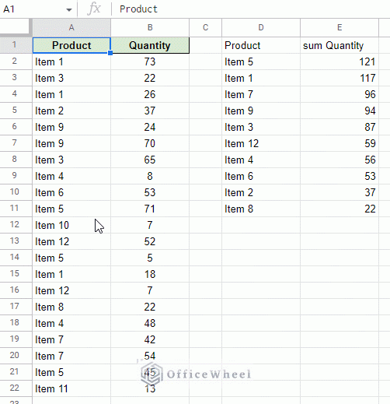Select summed value 96
This screenshot has height=404, width=390.
tap(340, 94)
